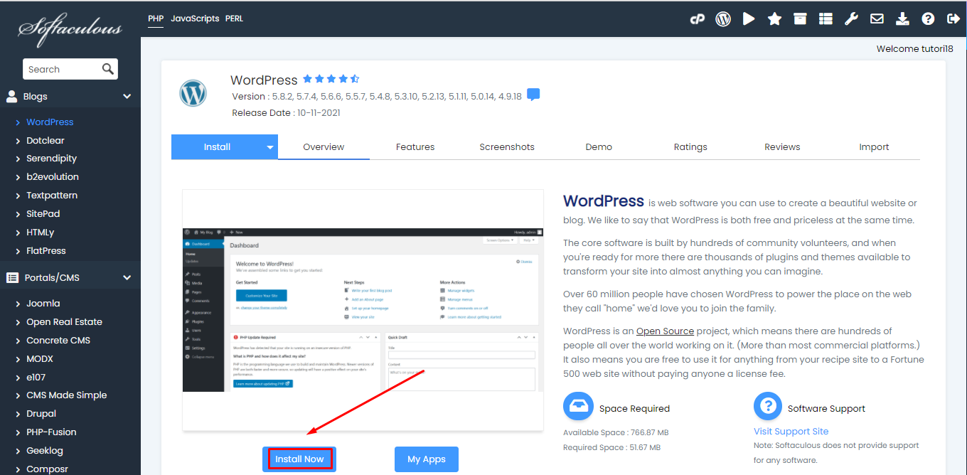Click the WordPress star rating
The image size is (967, 475).
[331, 79]
